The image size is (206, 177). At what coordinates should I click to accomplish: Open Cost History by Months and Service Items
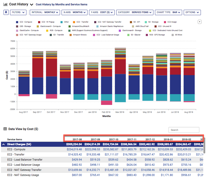point(62,4)
